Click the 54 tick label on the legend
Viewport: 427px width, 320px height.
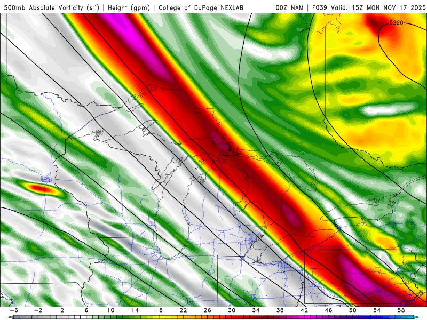pos(377,310)
